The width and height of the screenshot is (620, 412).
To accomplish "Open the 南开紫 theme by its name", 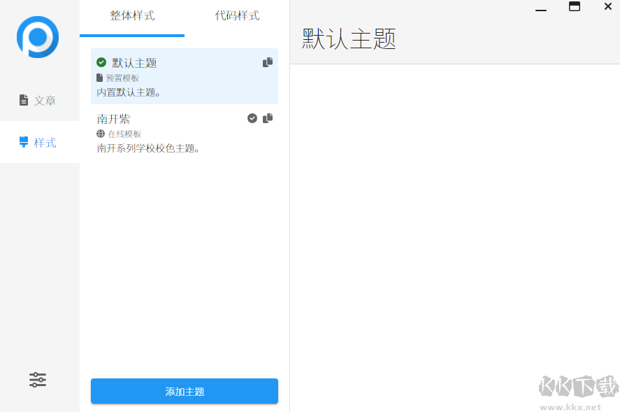I will pos(114,118).
